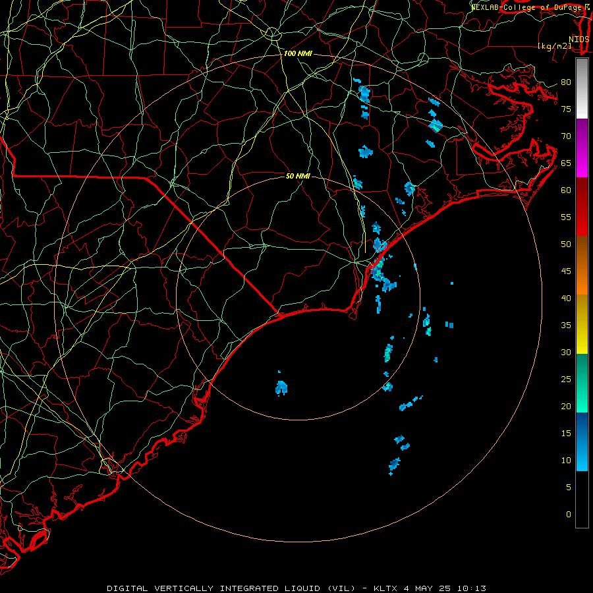Screen dimensions: 593x593
Task: Click the 40 value on the color scale
Action: tap(566, 298)
